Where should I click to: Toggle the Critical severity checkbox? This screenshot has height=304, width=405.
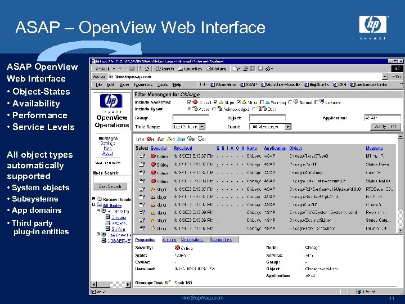click(190, 102)
